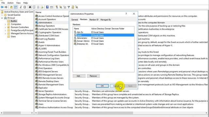Click the create new user icon
The image size is (209, 117).
[56, 7]
